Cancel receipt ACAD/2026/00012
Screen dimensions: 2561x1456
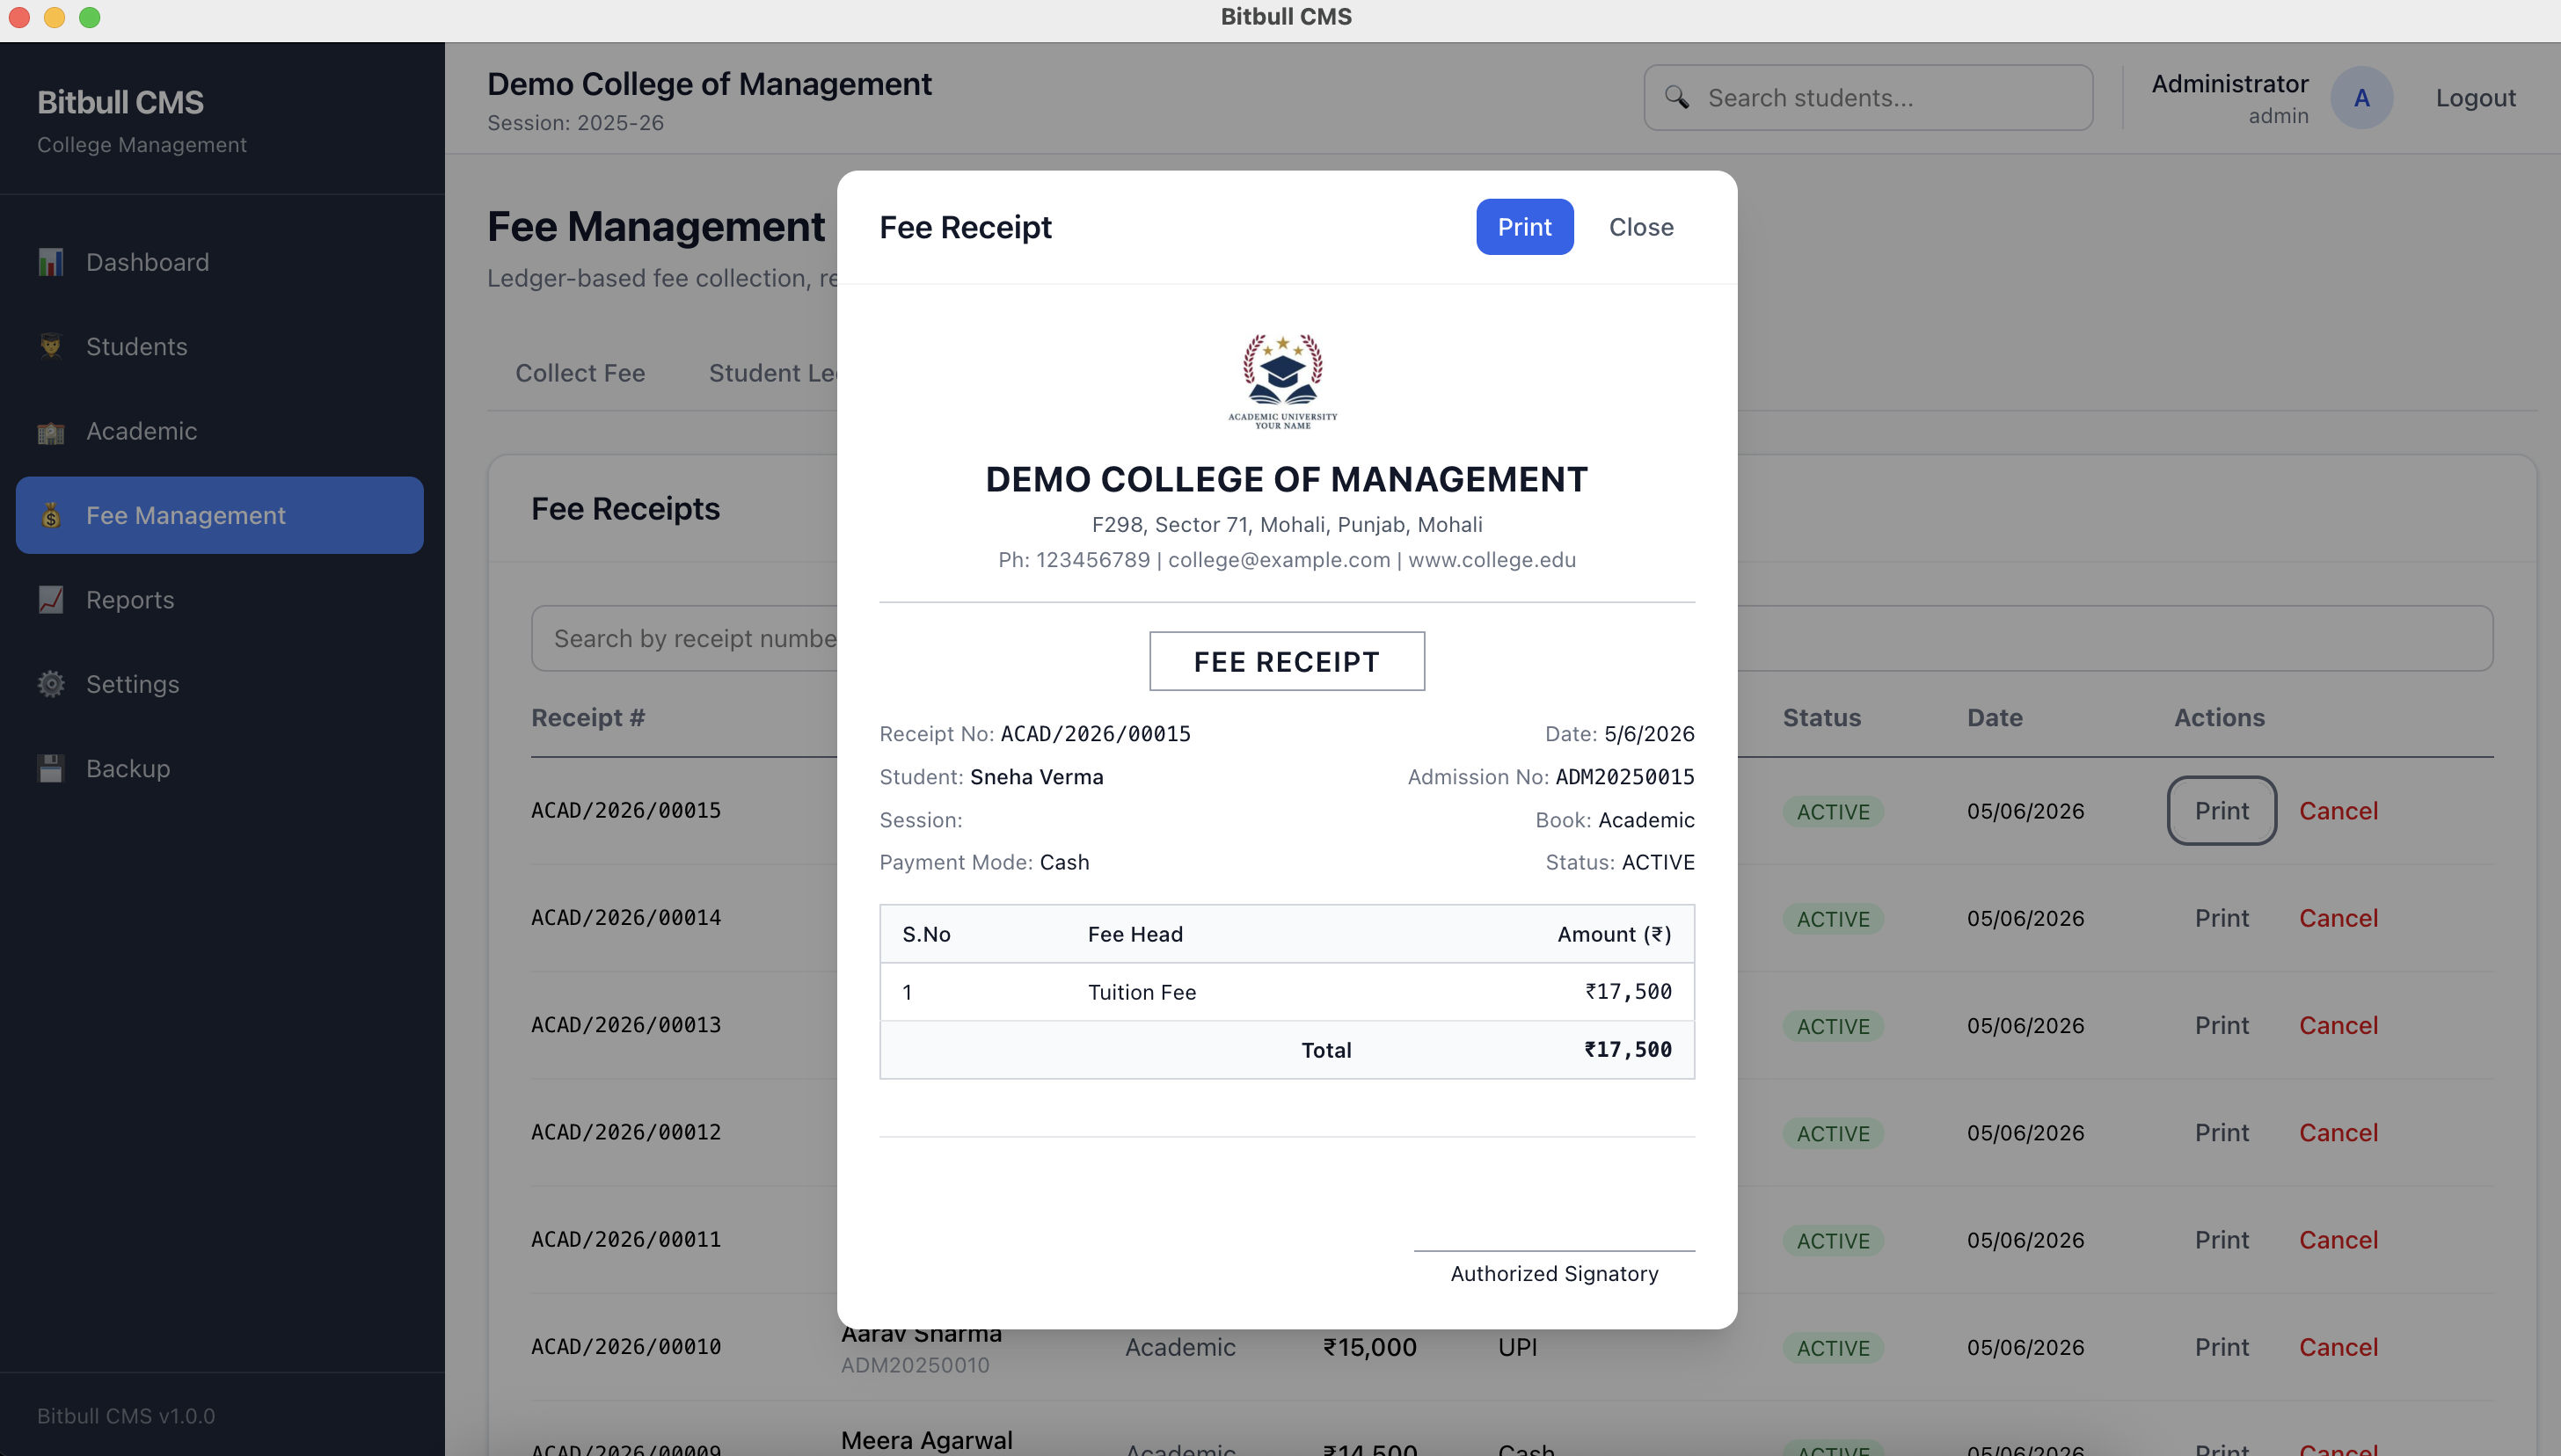[2338, 1132]
